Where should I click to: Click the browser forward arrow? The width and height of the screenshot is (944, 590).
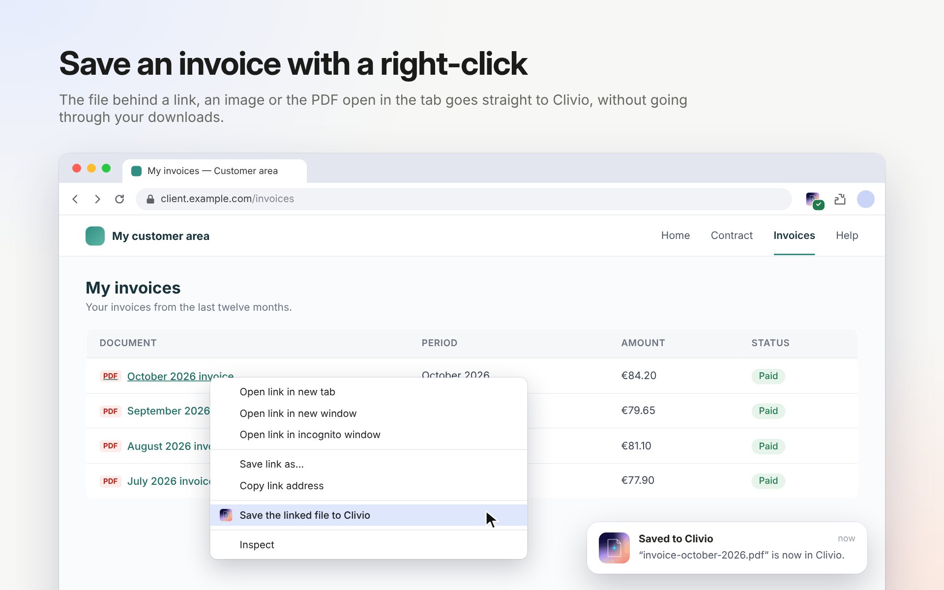pyautogui.click(x=97, y=199)
